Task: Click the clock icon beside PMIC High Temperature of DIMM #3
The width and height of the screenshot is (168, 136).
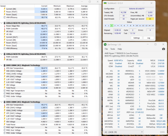Action: 4,127
